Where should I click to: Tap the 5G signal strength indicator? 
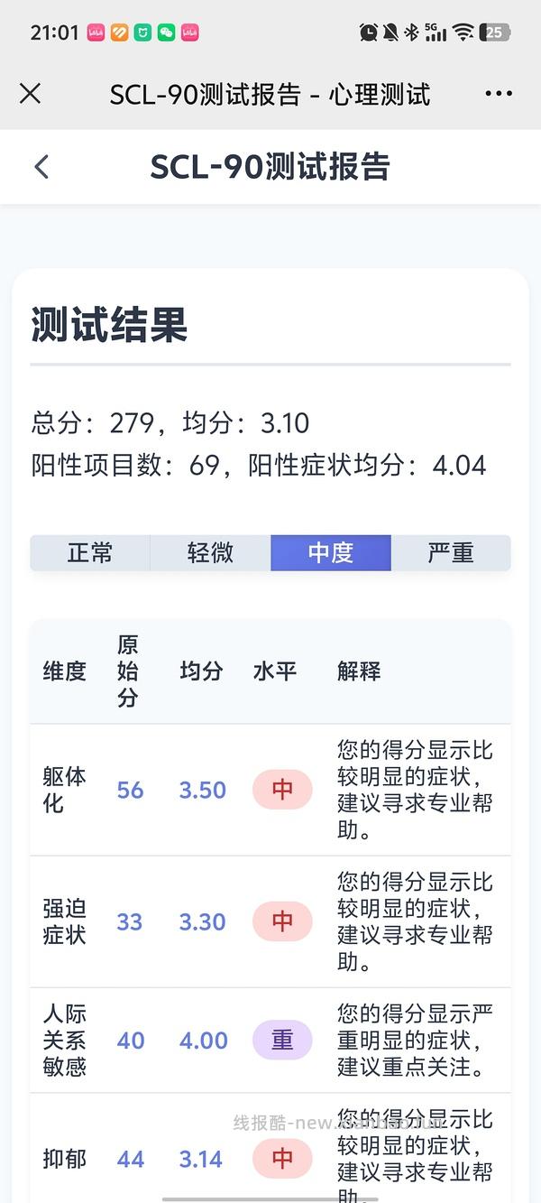coord(434,31)
